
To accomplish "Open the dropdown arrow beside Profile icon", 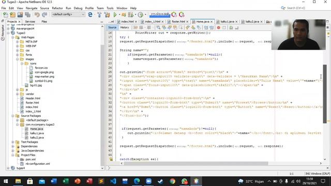I will pos(145,14).
